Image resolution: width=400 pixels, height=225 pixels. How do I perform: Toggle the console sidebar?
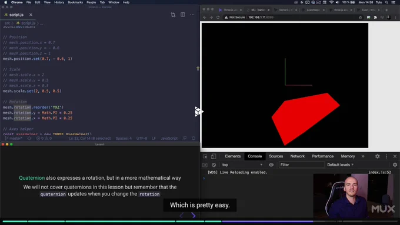(x=205, y=165)
